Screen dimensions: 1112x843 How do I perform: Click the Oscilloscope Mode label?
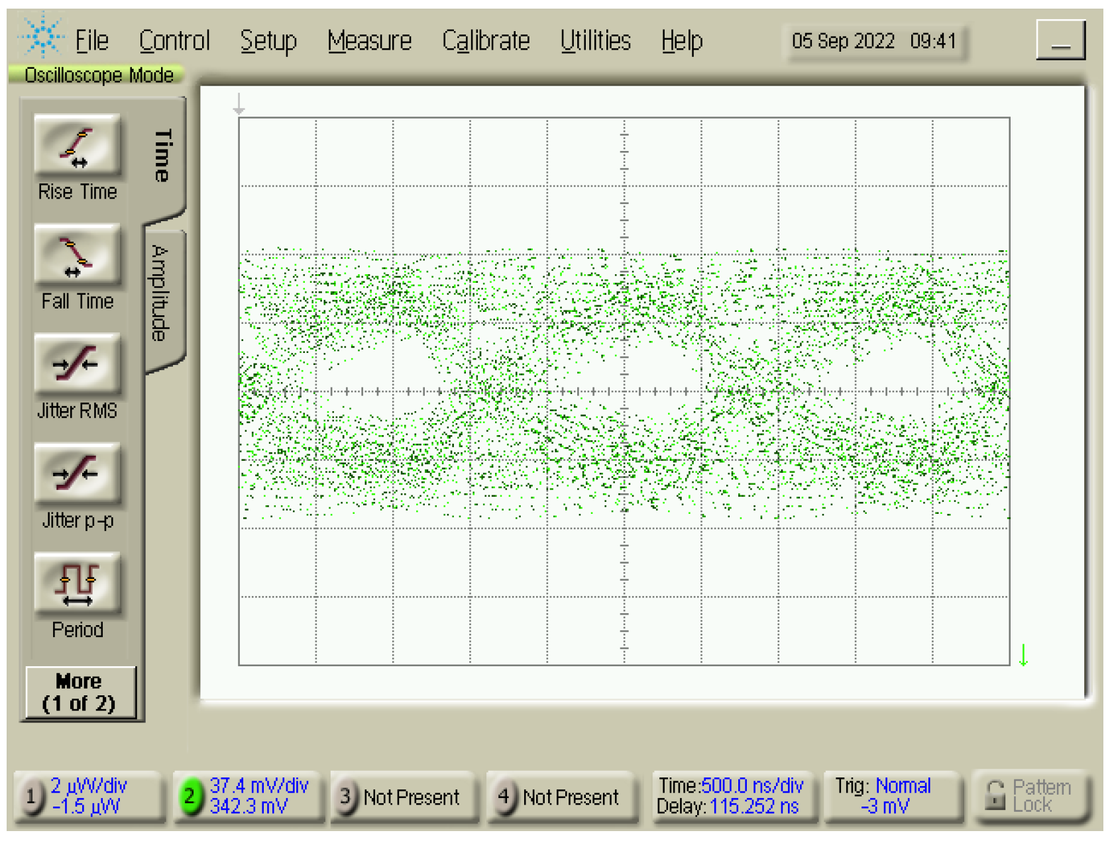click(x=99, y=75)
